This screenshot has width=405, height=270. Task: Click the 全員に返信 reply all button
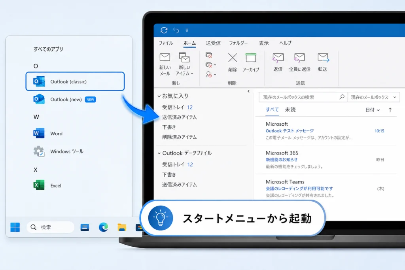point(300,62)
